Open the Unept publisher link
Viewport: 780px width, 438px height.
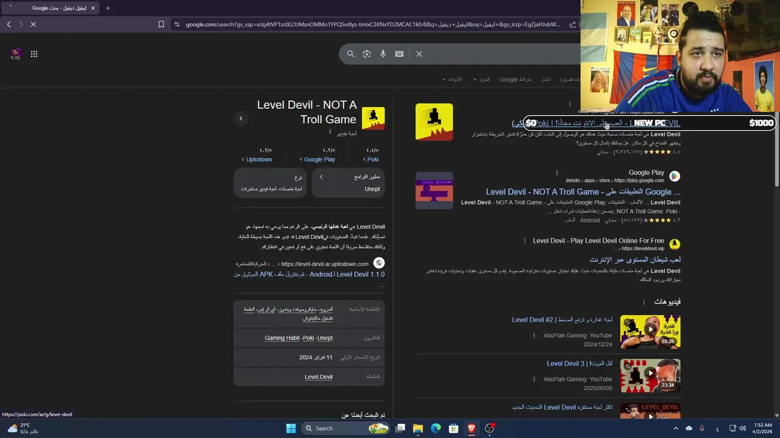[x=325, y=338]
